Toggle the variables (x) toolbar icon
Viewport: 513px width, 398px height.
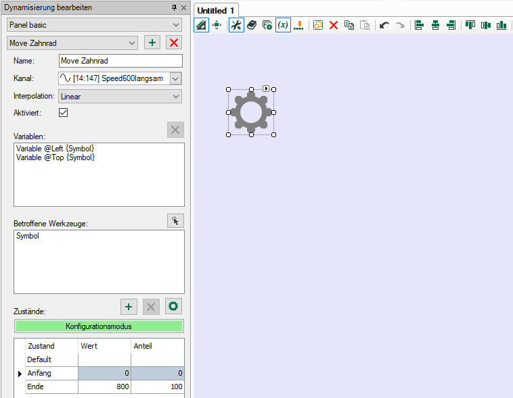[x=283, y=25]
